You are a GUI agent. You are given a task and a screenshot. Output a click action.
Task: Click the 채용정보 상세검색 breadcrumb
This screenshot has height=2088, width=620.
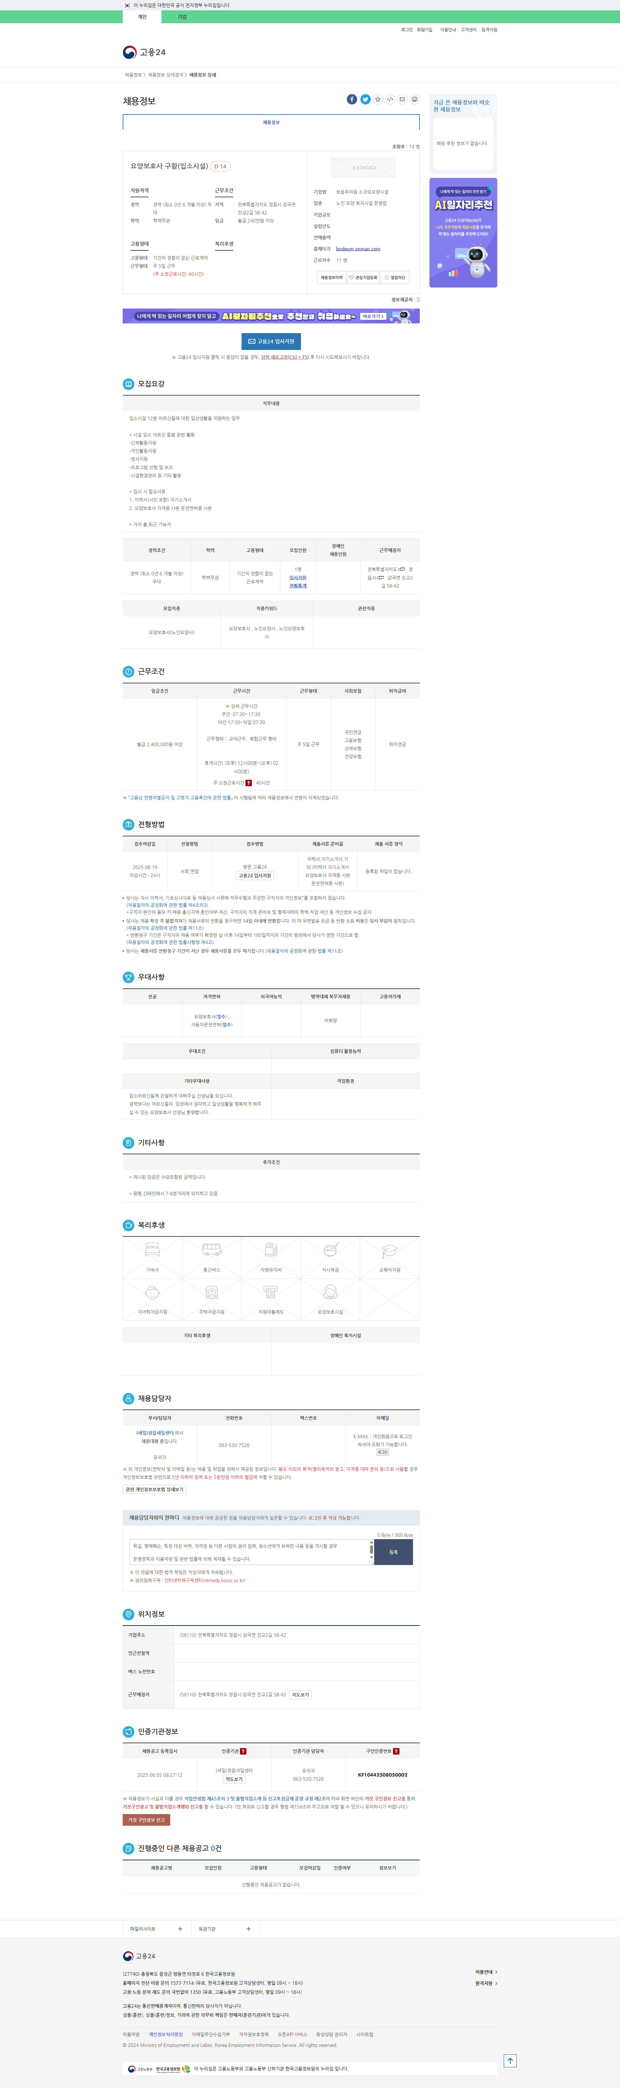[166, 75]
